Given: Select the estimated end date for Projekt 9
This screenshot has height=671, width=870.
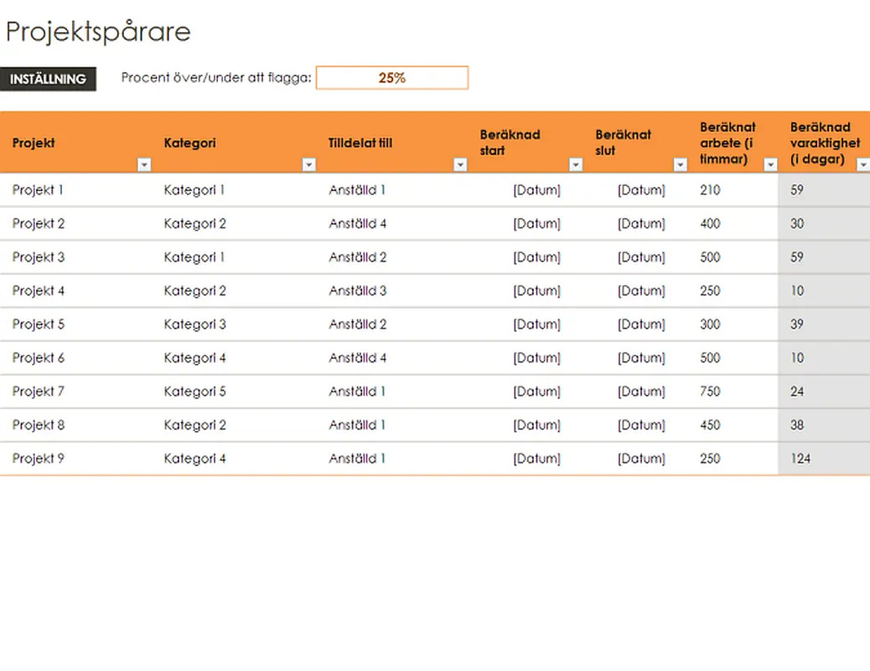Looking at the screenshot, I should [x=641, y=459].
